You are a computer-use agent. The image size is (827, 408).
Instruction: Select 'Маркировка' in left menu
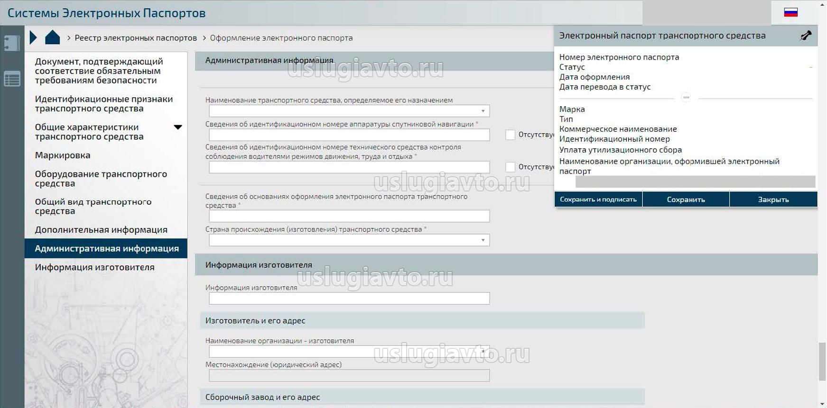pos(63,155)
